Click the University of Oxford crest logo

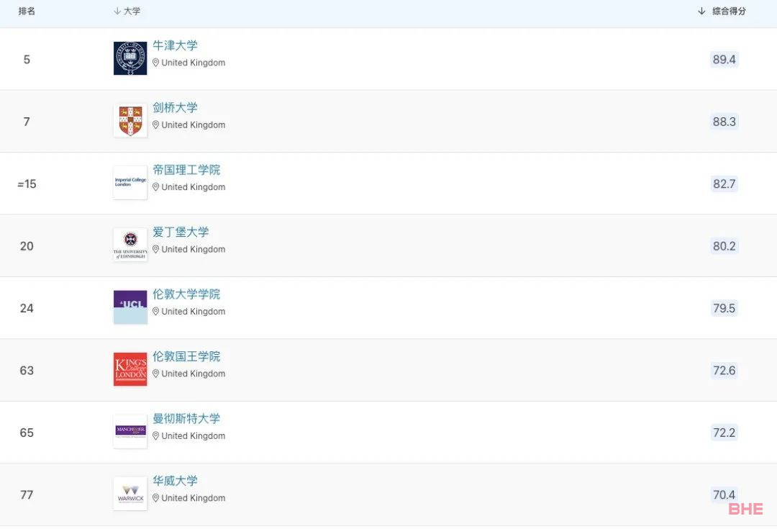point(130,58)
